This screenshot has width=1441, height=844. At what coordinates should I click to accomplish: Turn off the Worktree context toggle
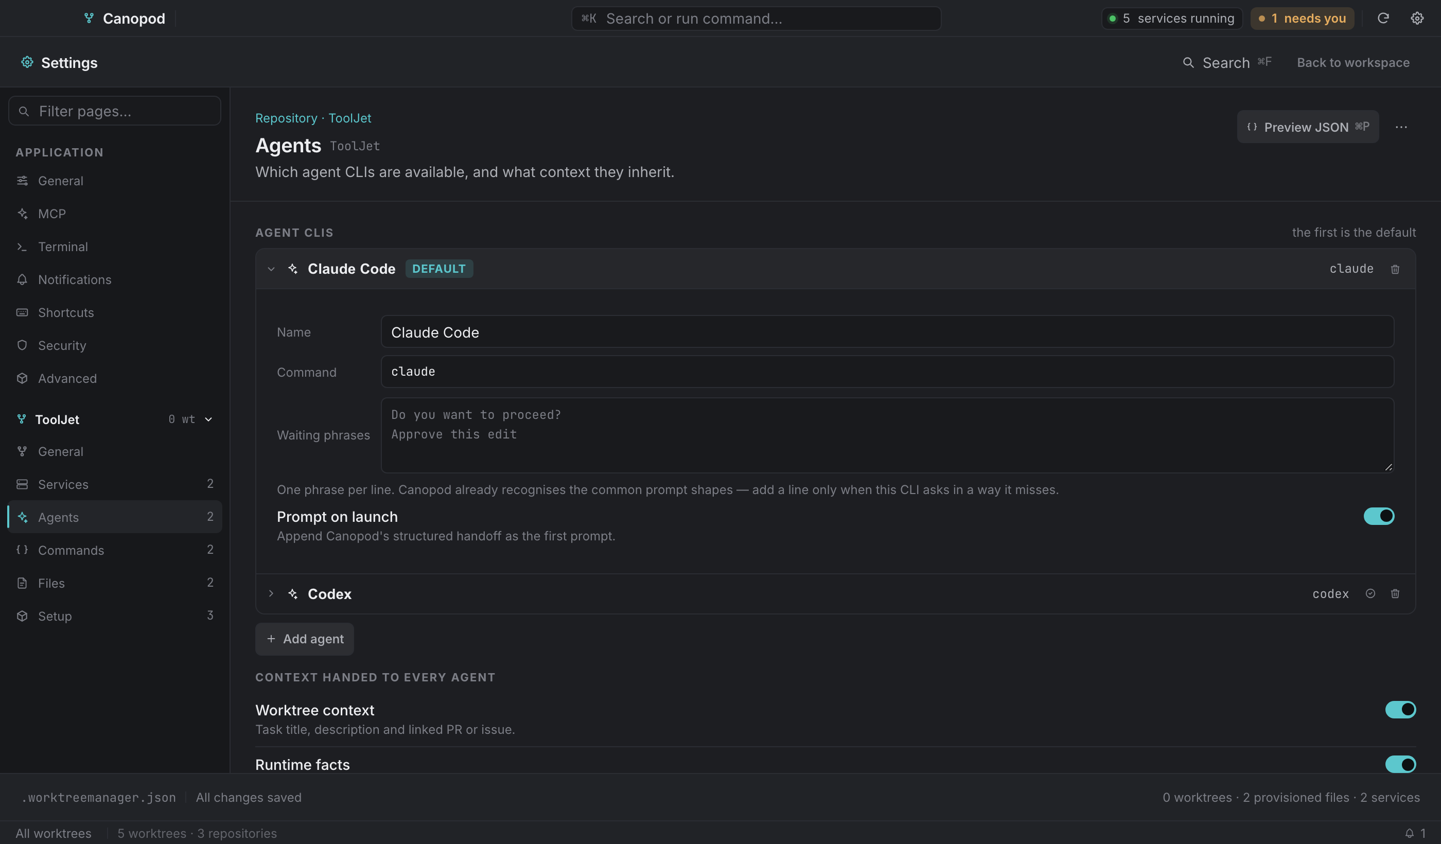coord(1400,710)
